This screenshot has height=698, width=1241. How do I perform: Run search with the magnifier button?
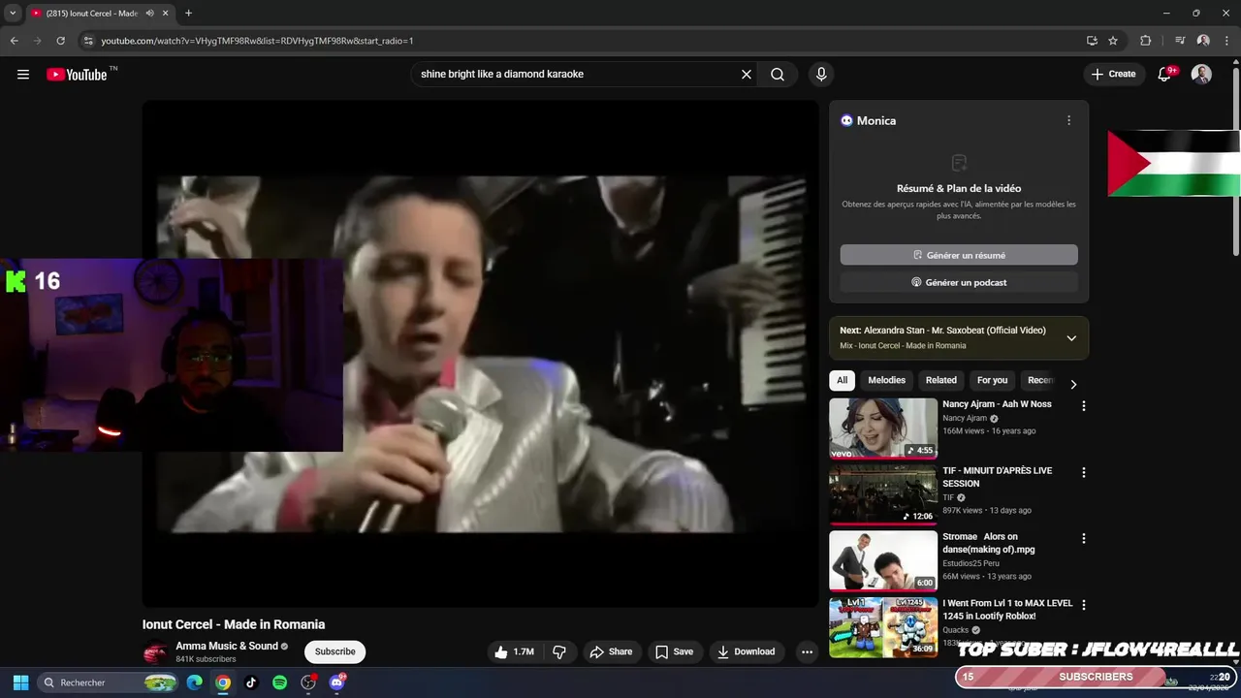[778, 75]
